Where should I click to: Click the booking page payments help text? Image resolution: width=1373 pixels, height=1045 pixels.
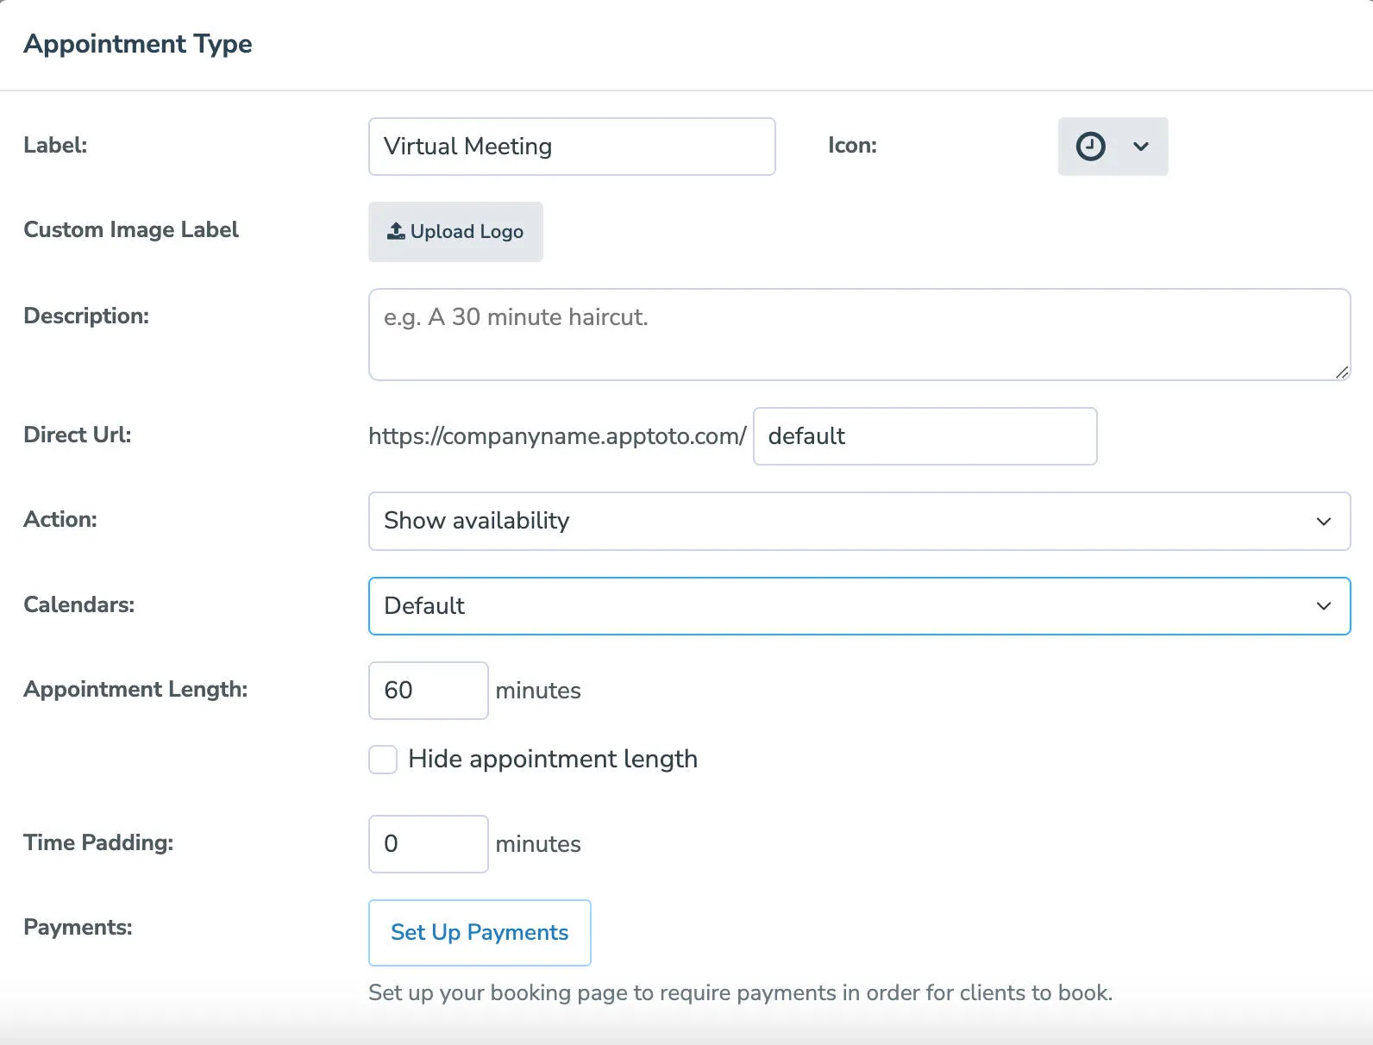[740, 993]
